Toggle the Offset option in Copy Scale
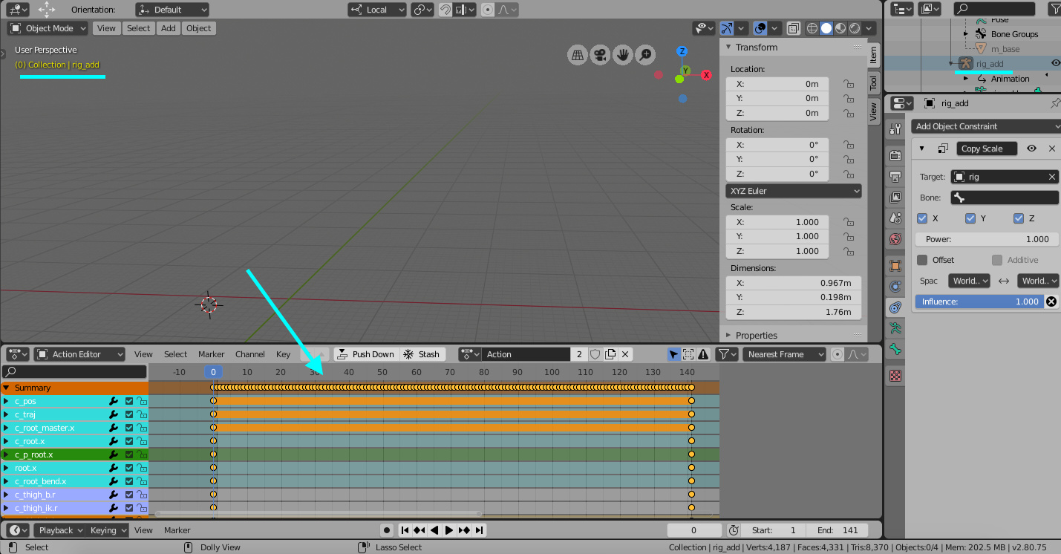This screenshot has width=1061, height=554. click(923, 260)
